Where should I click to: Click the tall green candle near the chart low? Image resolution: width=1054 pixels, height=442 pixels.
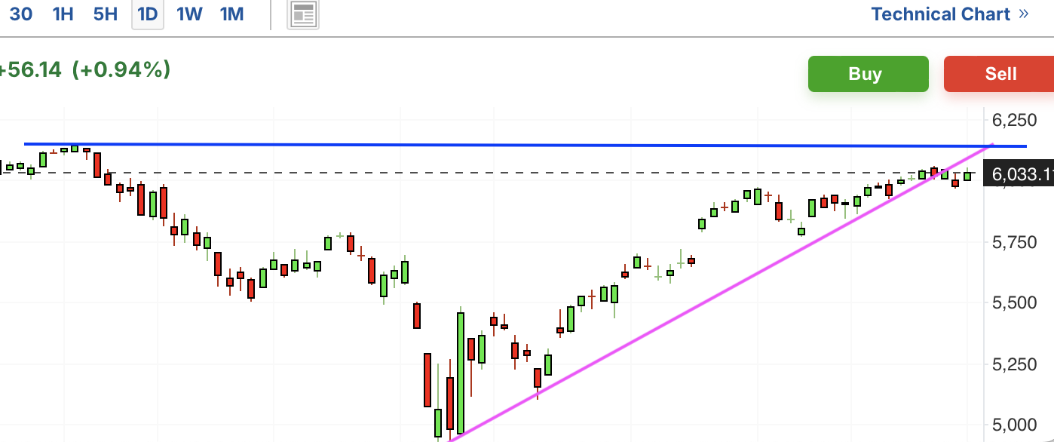coord(460,373)
